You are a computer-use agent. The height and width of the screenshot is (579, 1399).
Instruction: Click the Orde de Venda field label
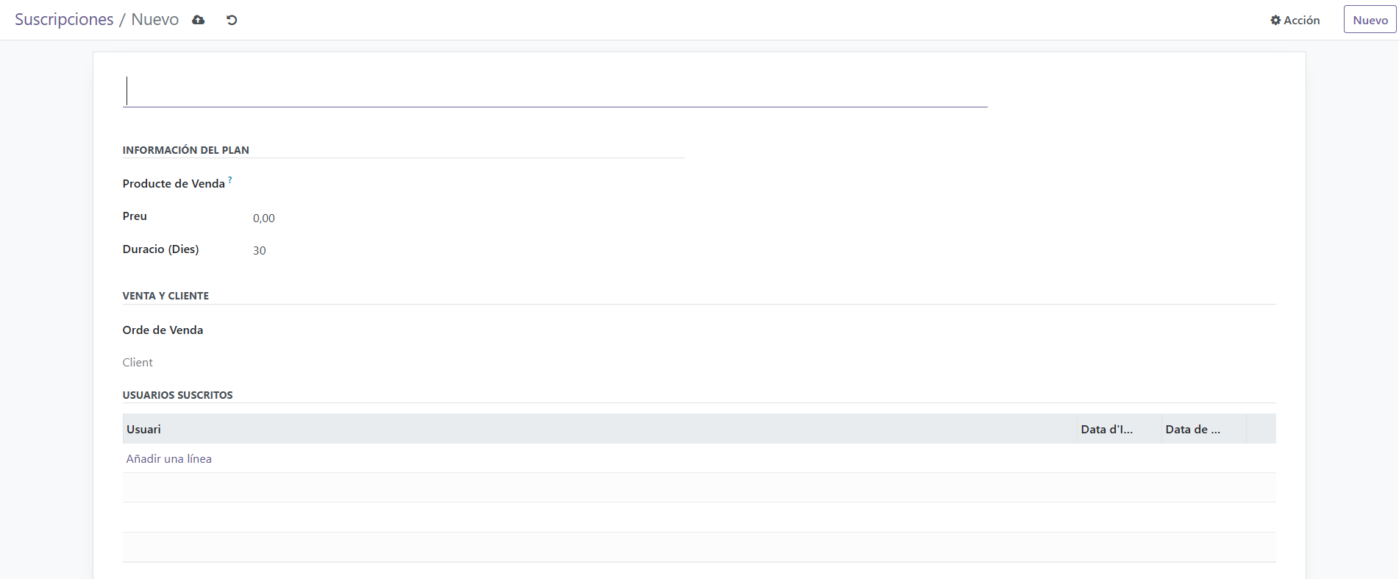pyautogui.click(x=163, y=330)
